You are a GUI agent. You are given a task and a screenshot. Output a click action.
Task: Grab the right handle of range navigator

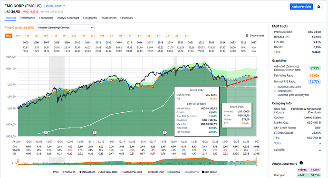(x=256, y=161)
